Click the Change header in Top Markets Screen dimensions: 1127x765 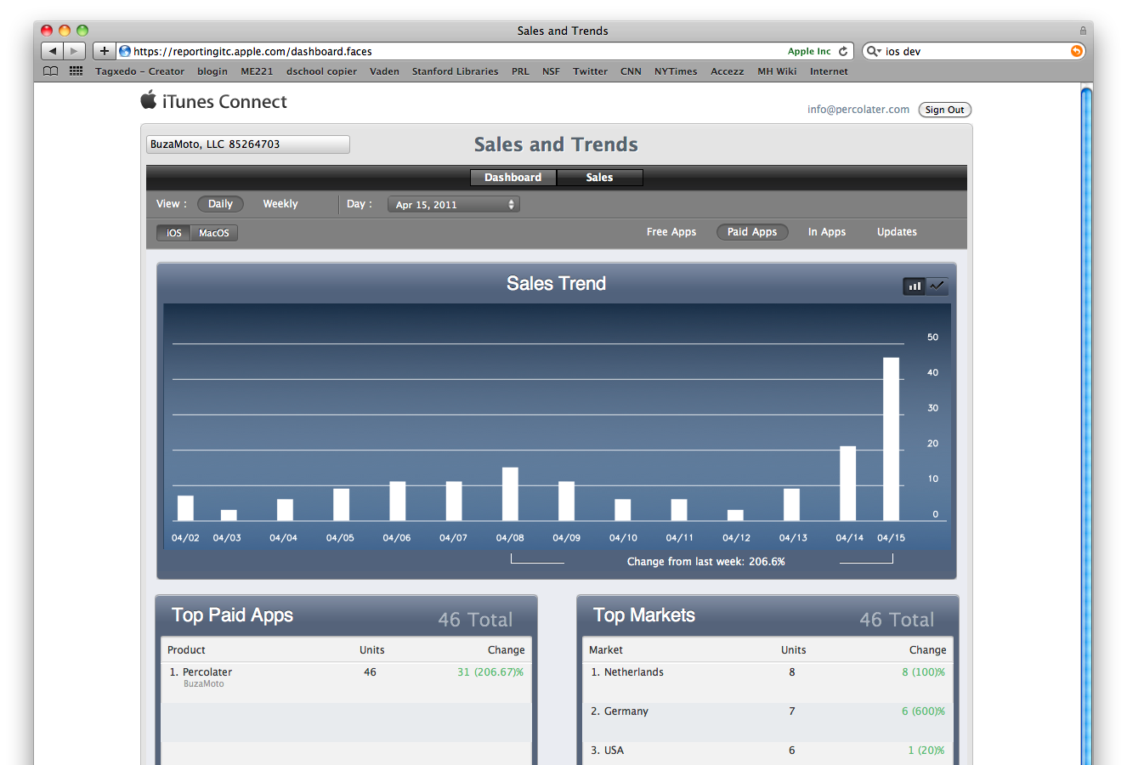tap(927, 650)
